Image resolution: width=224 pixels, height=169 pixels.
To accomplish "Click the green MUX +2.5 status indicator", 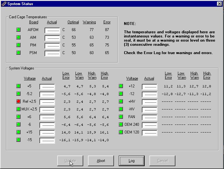I will click(19, 109).
